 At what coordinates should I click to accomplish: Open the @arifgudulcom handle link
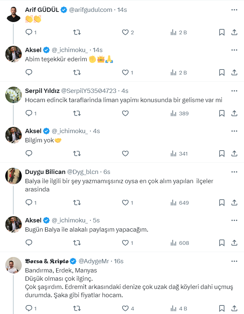[x=90, y=10]
